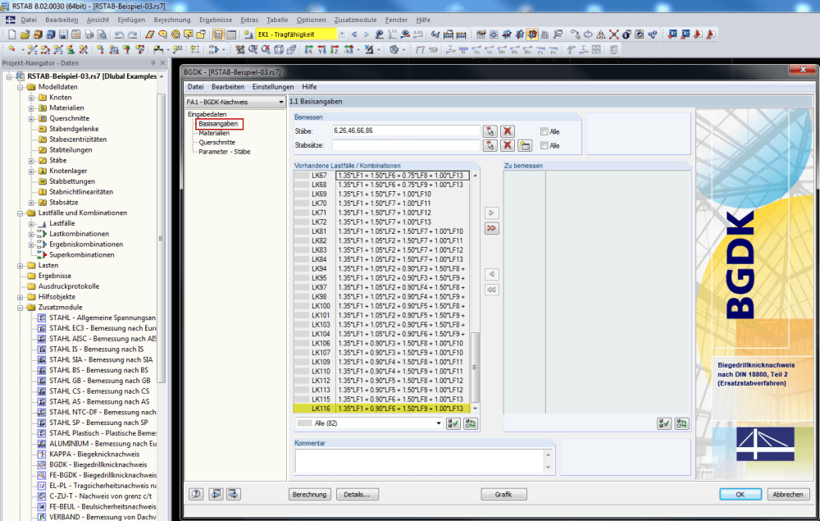Expand the Materialien tree node in navigator
Viewport: 820px width, 521px height.
tap(31, 108)
